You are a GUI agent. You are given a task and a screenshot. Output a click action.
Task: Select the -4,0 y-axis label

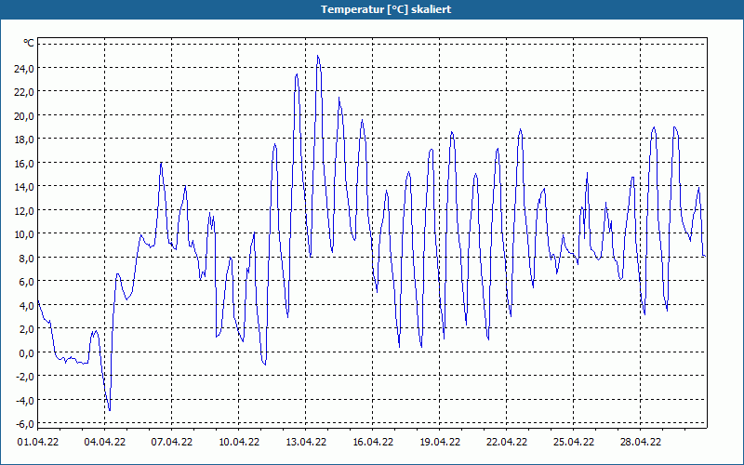click(x=25, y=400)
